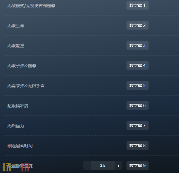Click the 数字键 1 hotkey button
The height and width of the screenshot is (173, 179).
(x=138, y=5)
